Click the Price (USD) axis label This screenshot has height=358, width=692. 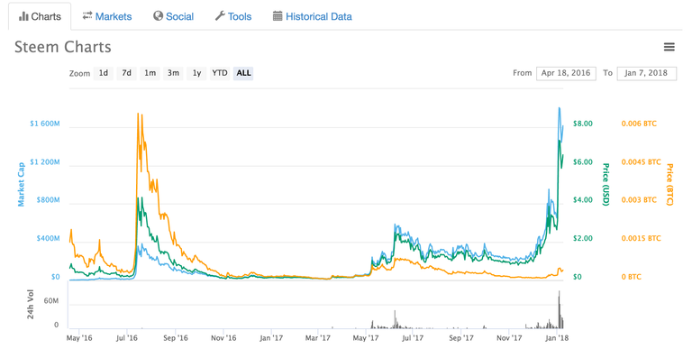click(x=606, y=185)
